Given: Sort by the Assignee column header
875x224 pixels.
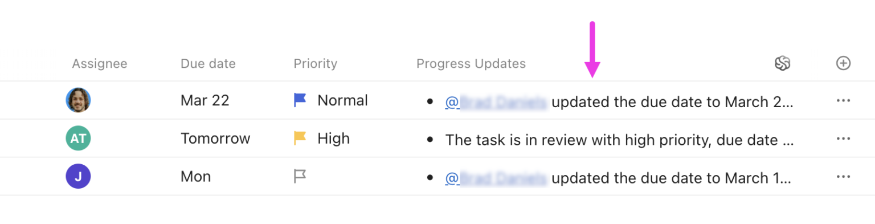Looking at the screenshot, I should 100,64.
